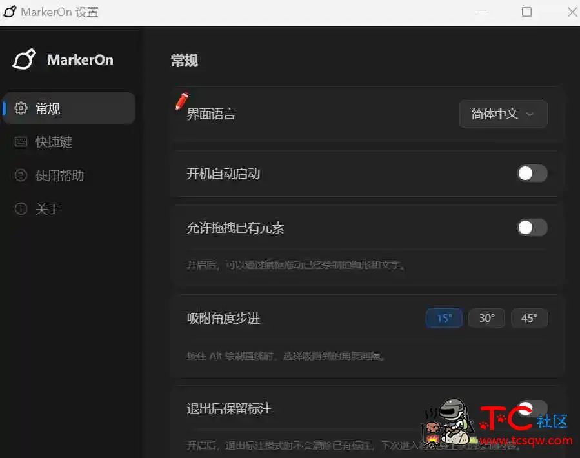Open the 快捷键 settings page
Image resolution: width=580 pixels, height=458 pixels.
click(x=69, y=142)
